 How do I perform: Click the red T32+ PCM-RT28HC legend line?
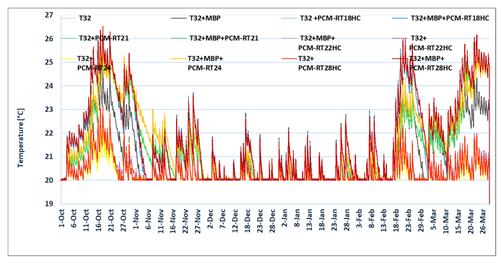pyautogui.click(x=289, y=58)
